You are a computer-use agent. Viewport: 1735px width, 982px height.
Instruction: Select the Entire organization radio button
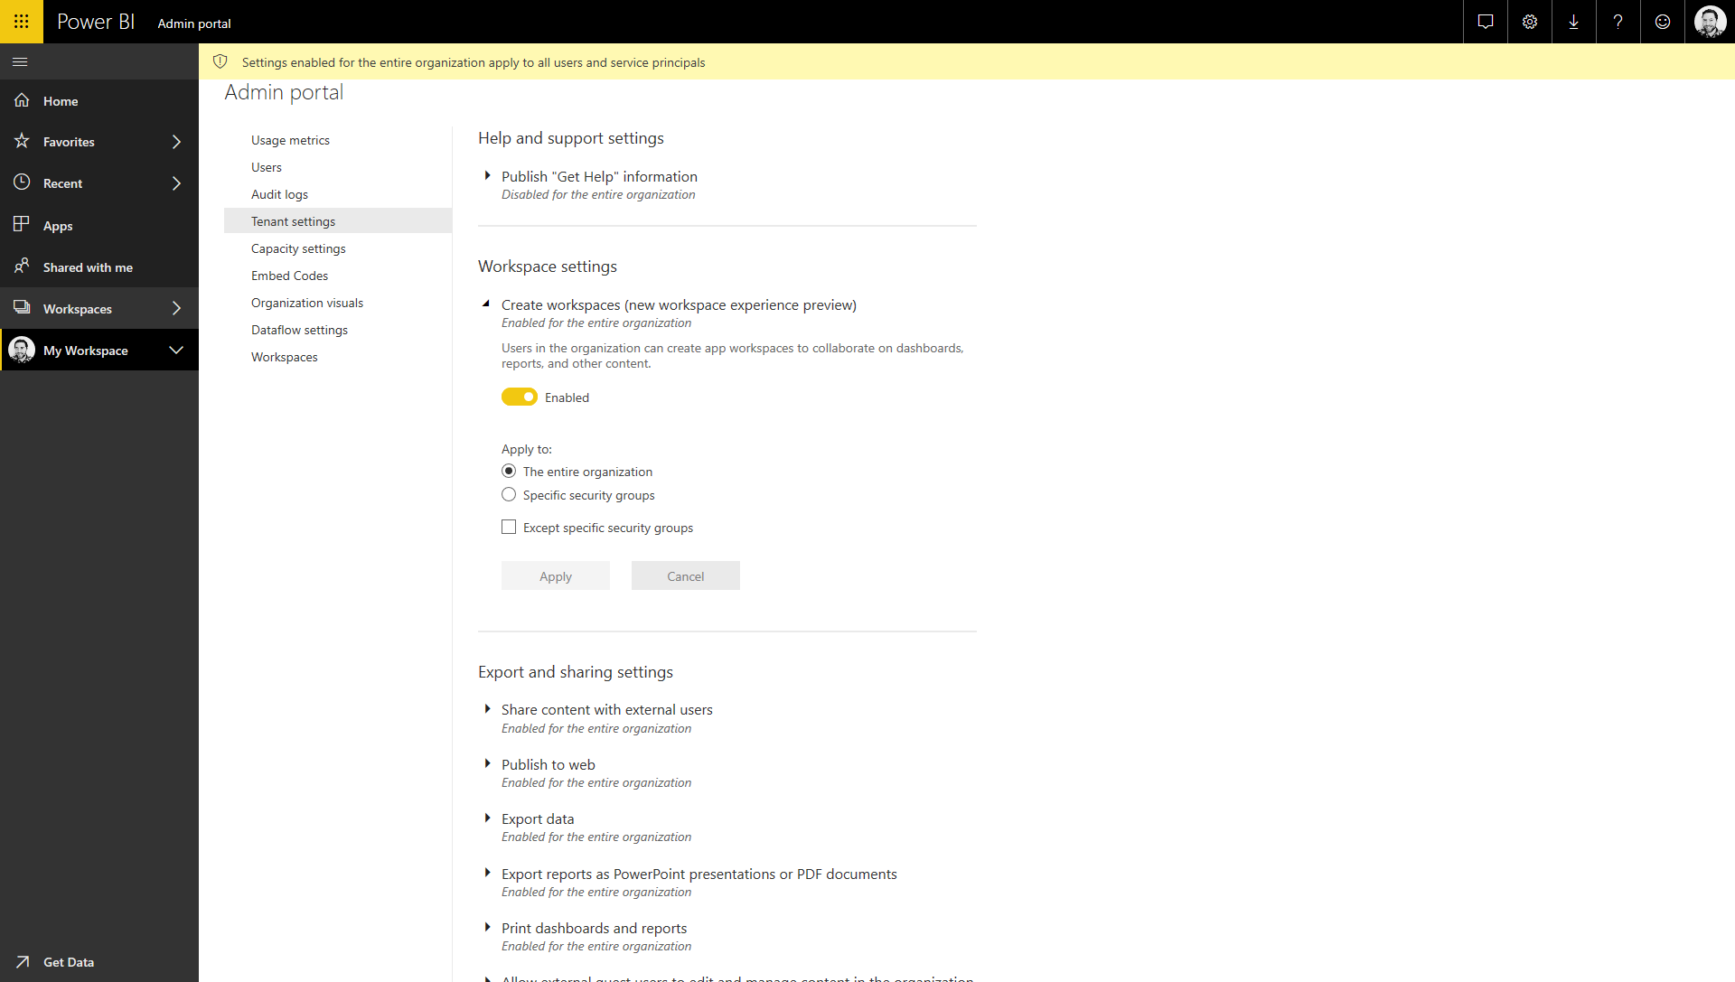tap(508, 471)
